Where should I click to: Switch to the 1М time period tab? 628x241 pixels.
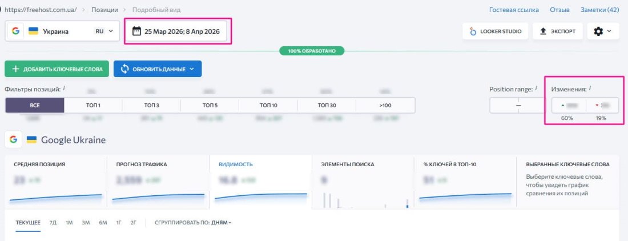[69, 222]
